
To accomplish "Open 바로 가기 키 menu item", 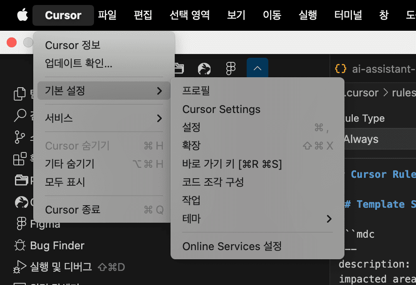I will click(x=258, y=164).
